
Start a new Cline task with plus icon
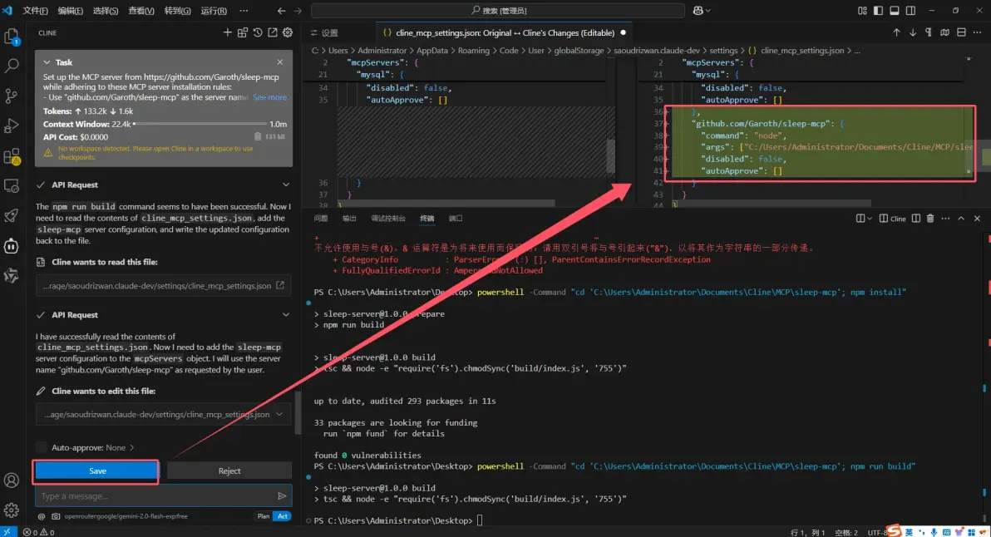pyautogui.click(x=228, y=32)
